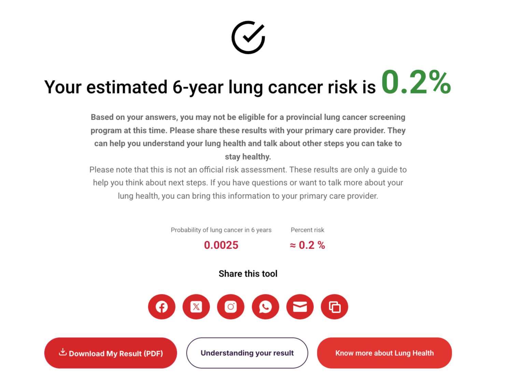Share the tool on X

[x=196, y=307]
